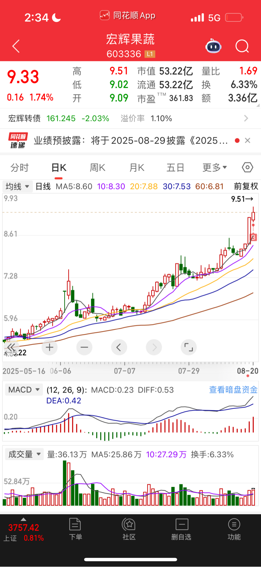Screen dimensions: 261x567
Task: Tap the 07-07 date axis label
Action: [x=125, y=371]
